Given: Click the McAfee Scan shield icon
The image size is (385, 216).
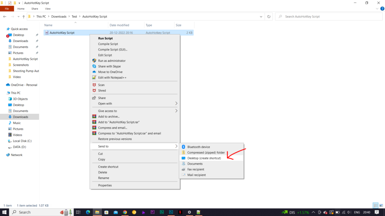Looking at the screenshot, I should [x=94, y=85].
